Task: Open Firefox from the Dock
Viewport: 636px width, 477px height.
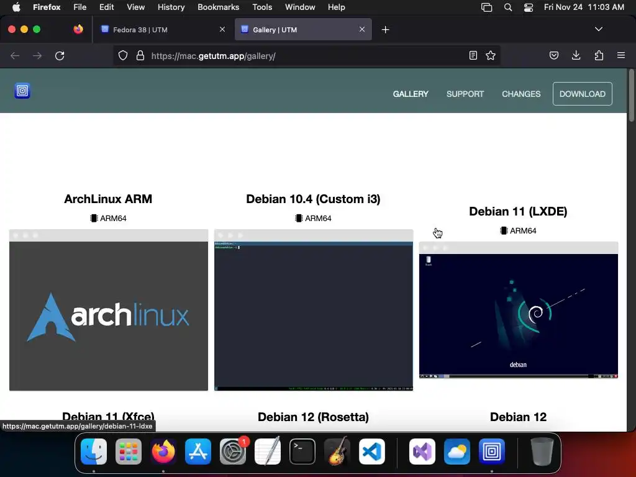Action: pyautogui.click(x=163, y=452)
